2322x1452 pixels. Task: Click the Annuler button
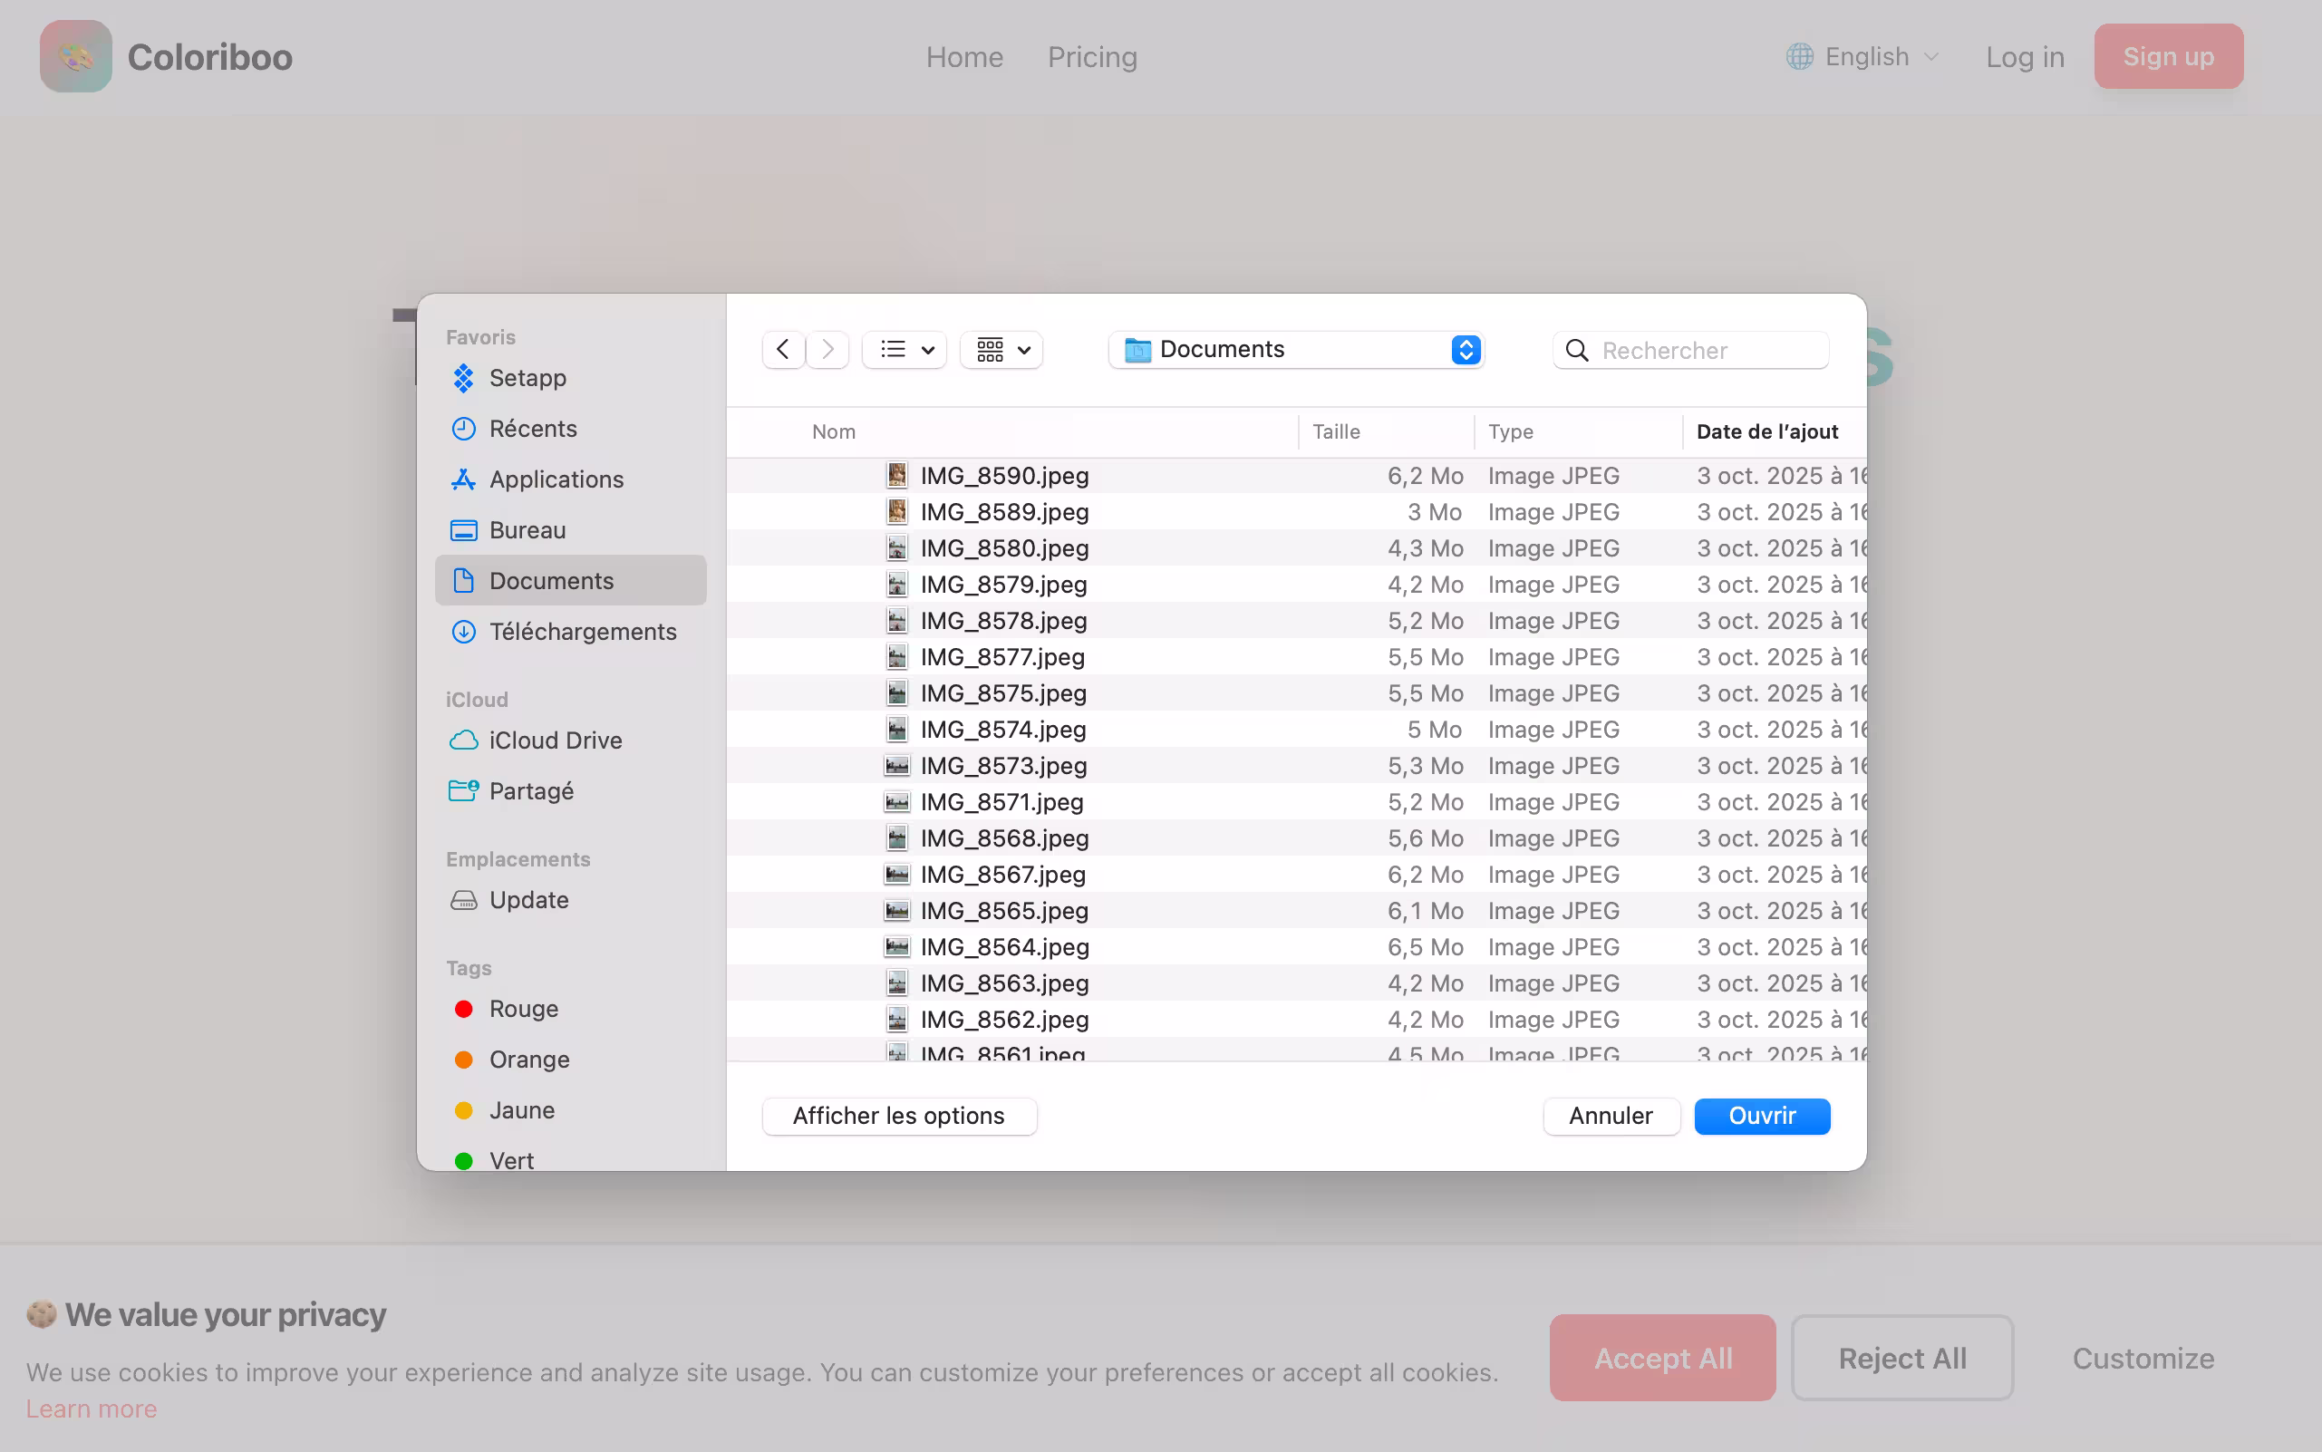(x=1611, y=1116)
